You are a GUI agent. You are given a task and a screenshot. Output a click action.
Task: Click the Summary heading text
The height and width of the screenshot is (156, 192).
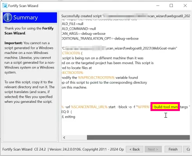pos(25,18)
